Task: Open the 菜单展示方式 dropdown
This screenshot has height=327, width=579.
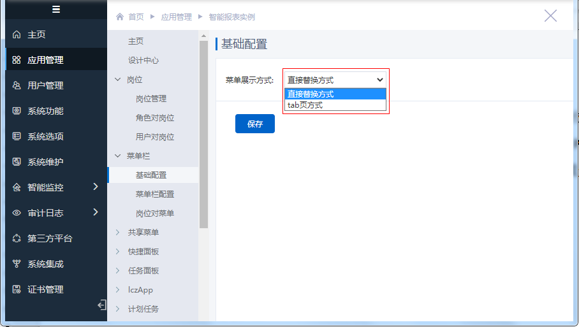Action: point(335,80)
